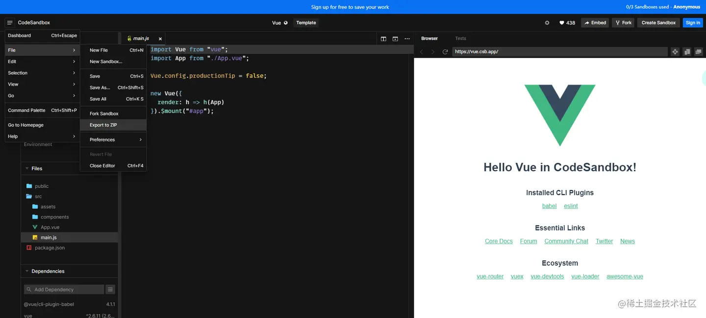The width and height of the screenshot is (706, 318).
Task: Click the sign up banner text
Action: [350, 7]
